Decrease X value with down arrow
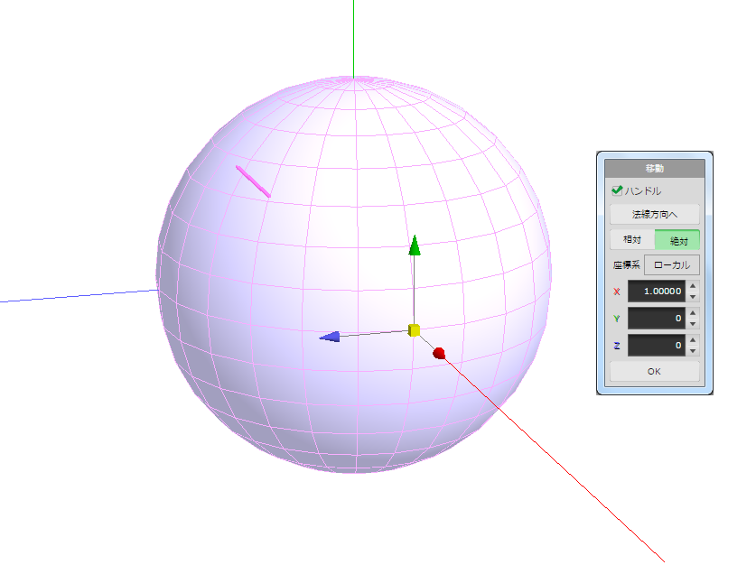 pos(693,297)
